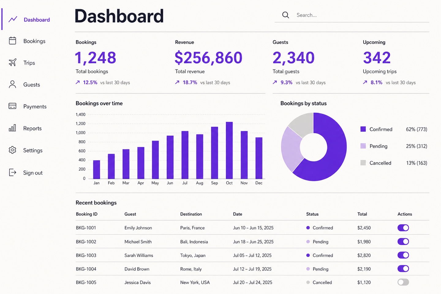Click the status dot for BKG-1005

pos(308,282)
